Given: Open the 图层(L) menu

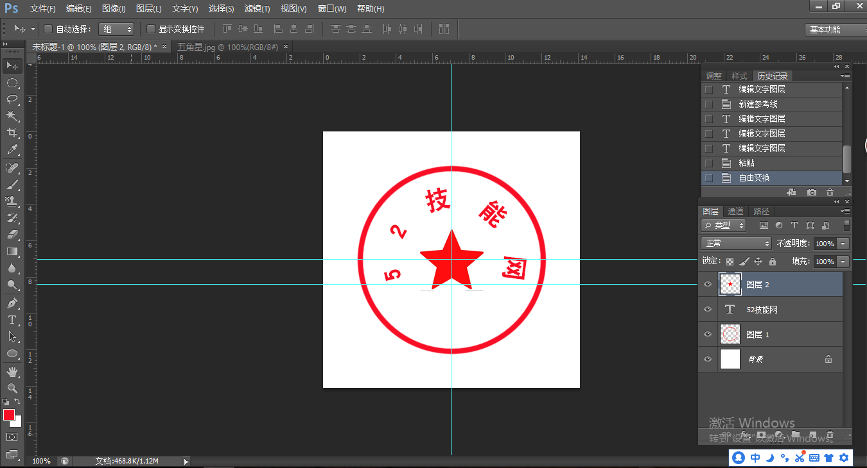Looking at the screenshot, I should (149, 8).
